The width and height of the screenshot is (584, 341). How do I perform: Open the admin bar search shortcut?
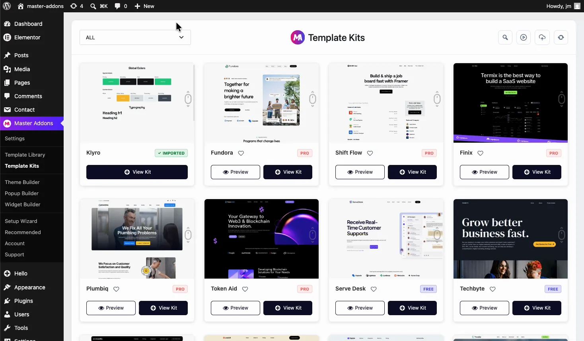pos(99,6)
